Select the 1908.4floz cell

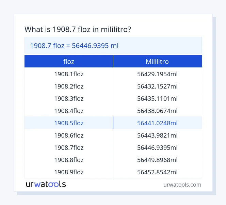pyautogui.click(x=69, y=111)
